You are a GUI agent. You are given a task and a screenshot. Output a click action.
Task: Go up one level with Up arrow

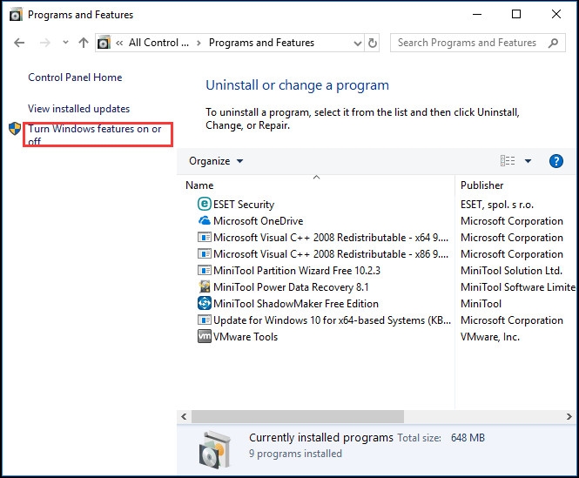[x=84, y=43]
